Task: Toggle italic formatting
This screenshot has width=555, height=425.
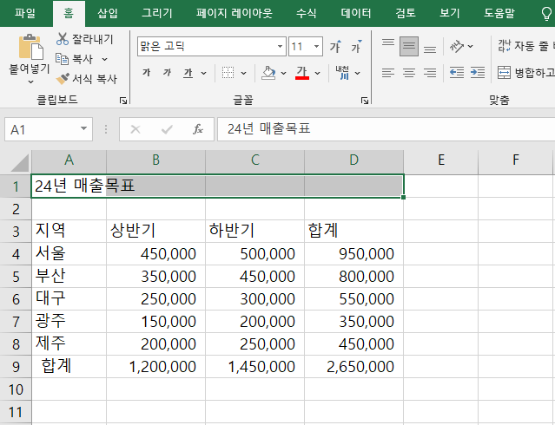Action: coord(167,73)
